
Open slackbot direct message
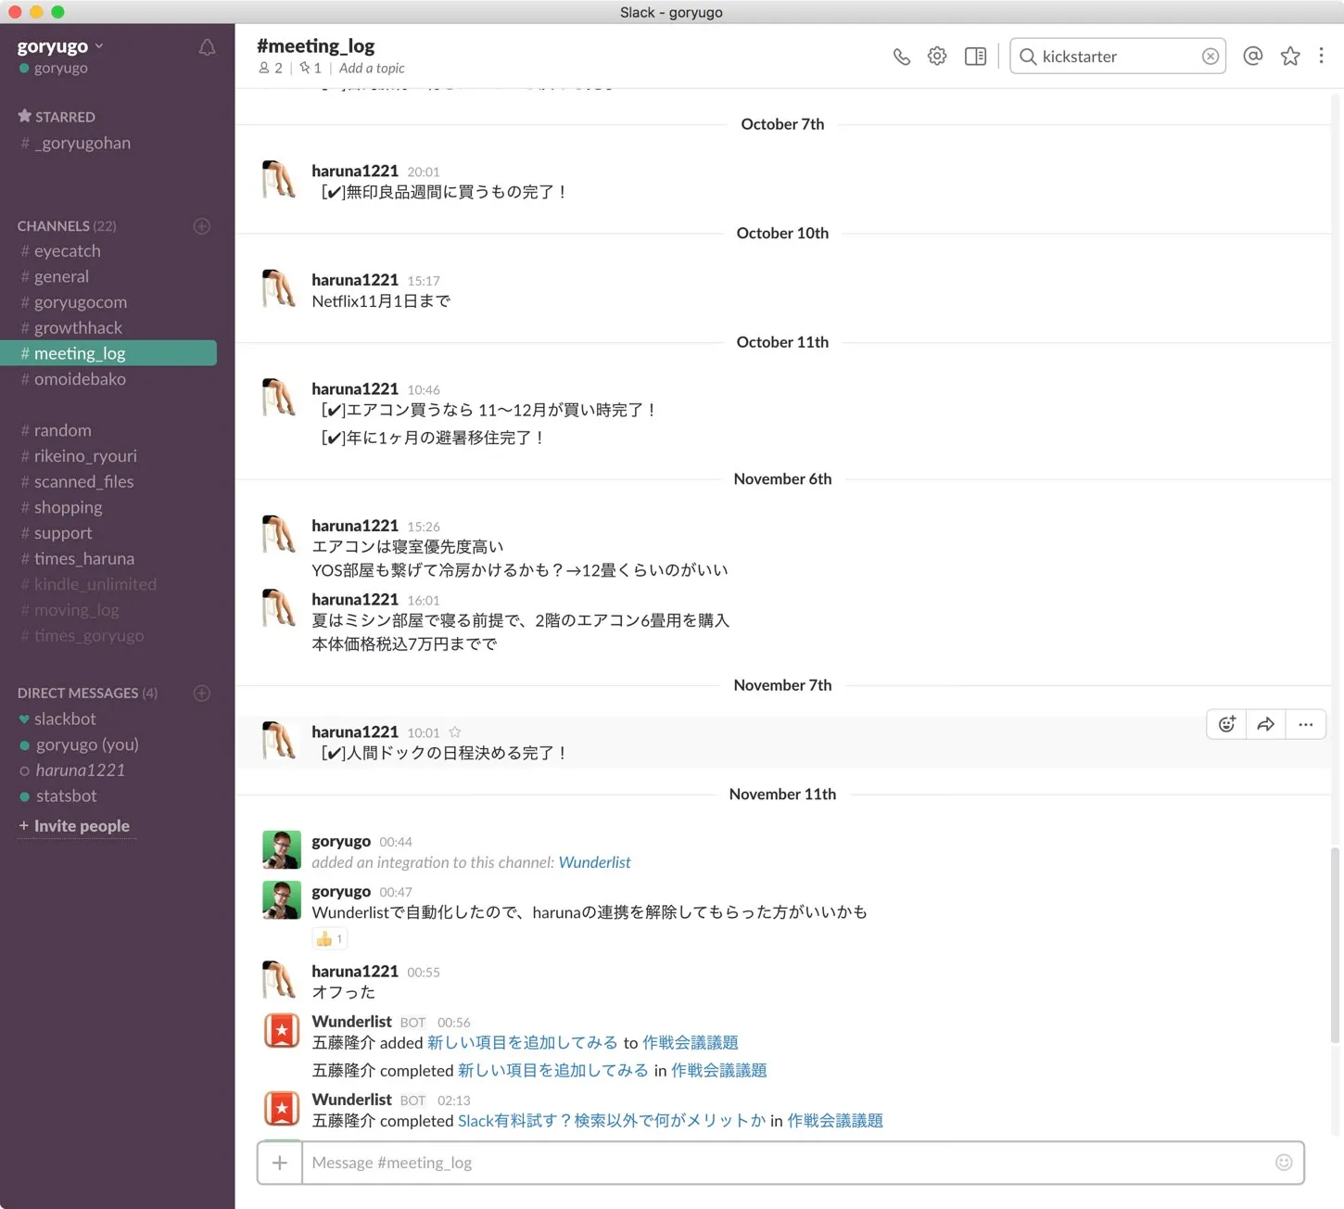[x=57, y=719]
